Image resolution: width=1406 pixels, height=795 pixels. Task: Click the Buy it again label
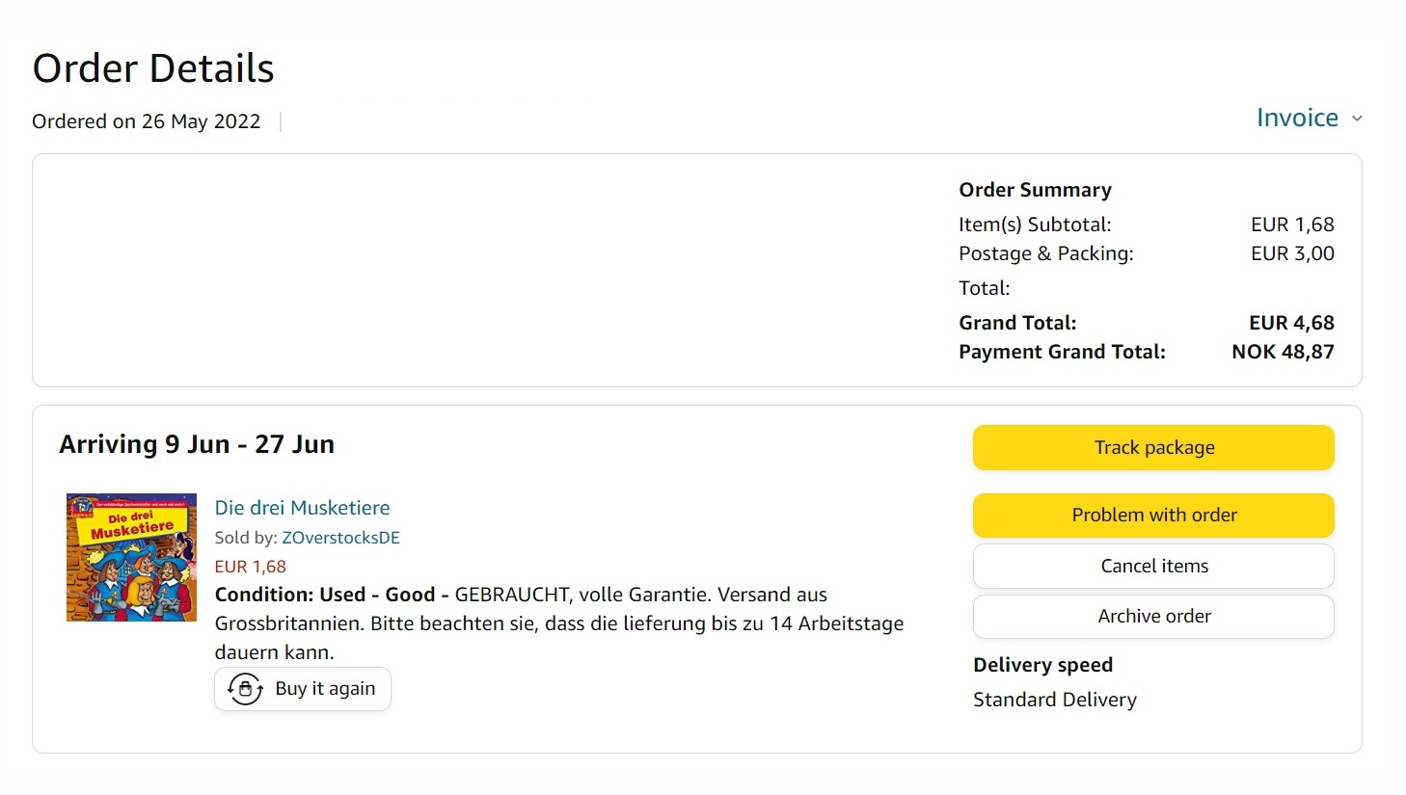pyautogui.click(x=325, y=689)
